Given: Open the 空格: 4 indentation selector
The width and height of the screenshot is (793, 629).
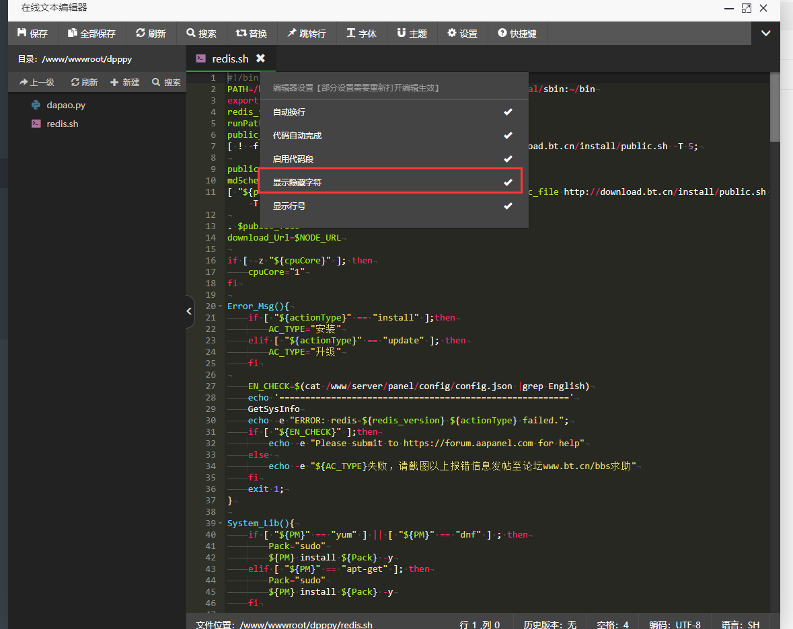Looking at the screenshot, I should click(613, 624).
